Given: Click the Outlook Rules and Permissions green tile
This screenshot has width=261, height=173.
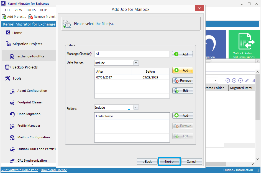Looking at the screenshot, I should pos(244,44).
